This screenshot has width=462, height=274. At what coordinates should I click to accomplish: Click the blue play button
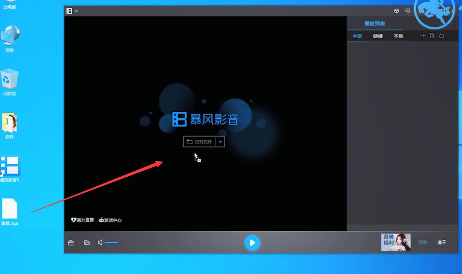click(x=252, y=243)
